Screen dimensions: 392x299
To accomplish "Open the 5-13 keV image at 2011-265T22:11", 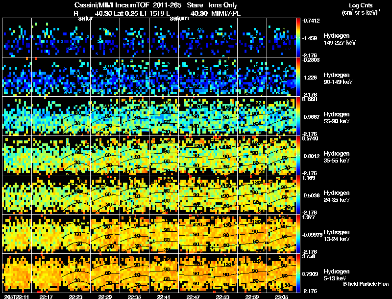I will [x=17, y=273].
